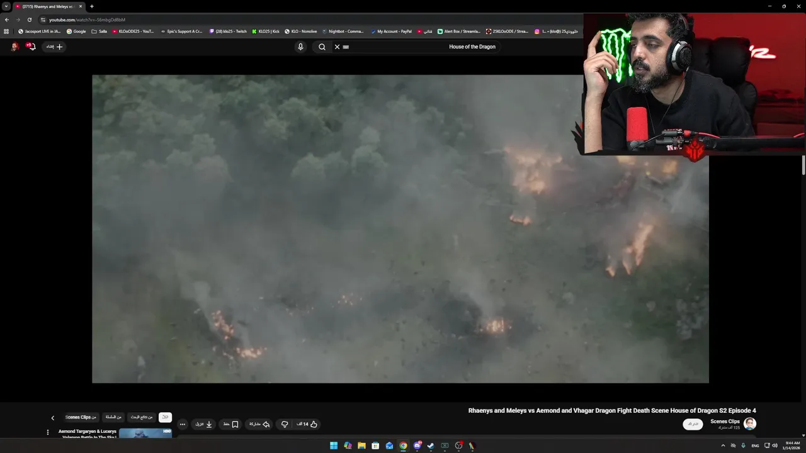Open on-screen keyboard icon in search box
This screenshot has width=806, height=453.
point(346,47)
